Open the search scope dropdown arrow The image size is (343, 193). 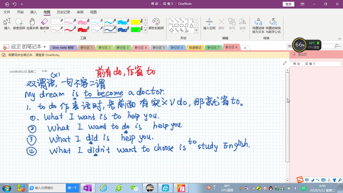tap(340, 46)
